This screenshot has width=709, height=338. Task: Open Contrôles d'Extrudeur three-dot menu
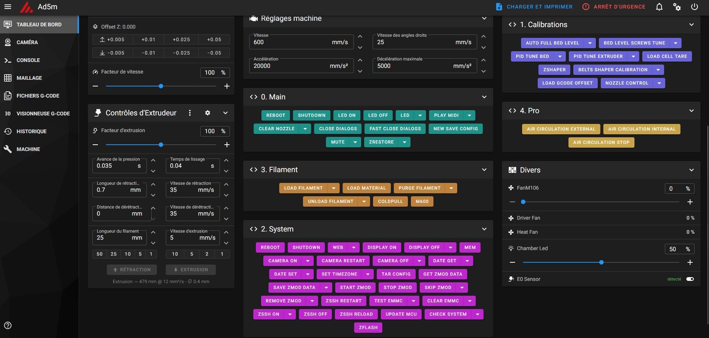190,113
